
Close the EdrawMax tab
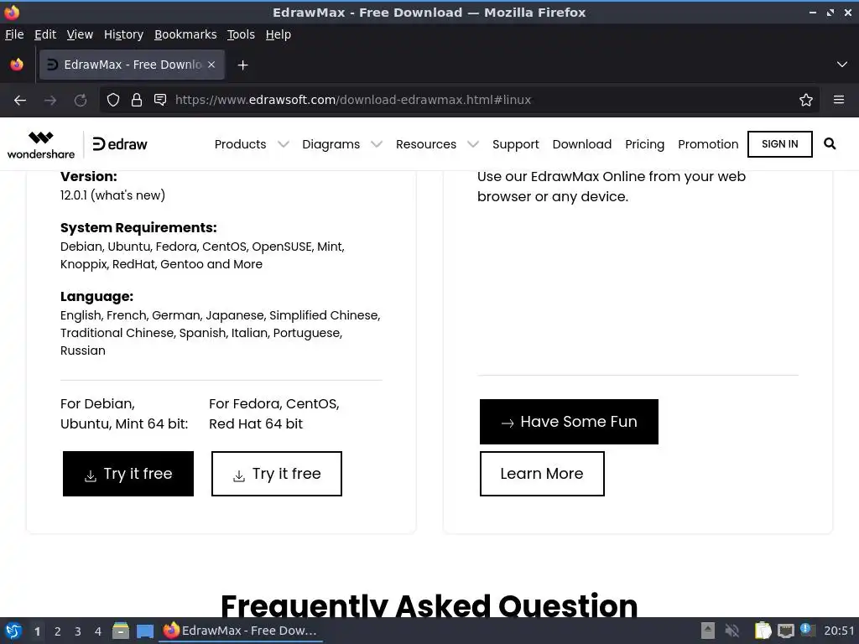point(211,65)
